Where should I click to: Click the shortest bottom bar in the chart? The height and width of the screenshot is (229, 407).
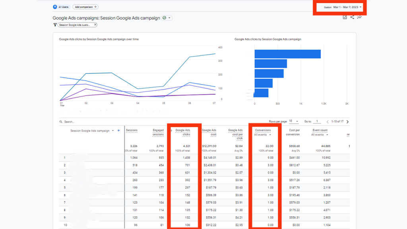coord(261,93)
